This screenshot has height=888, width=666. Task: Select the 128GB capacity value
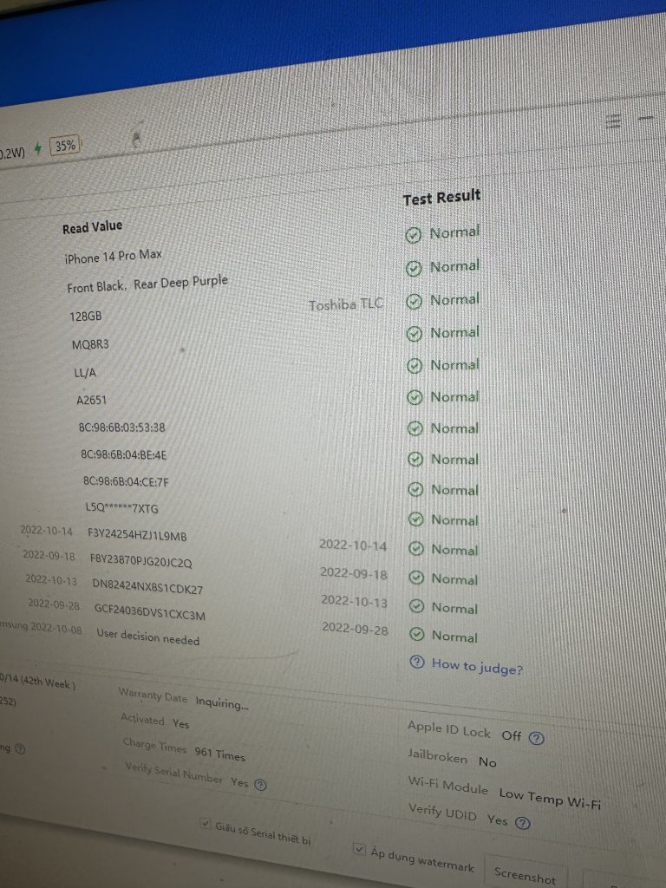click(x=86, y=316)
